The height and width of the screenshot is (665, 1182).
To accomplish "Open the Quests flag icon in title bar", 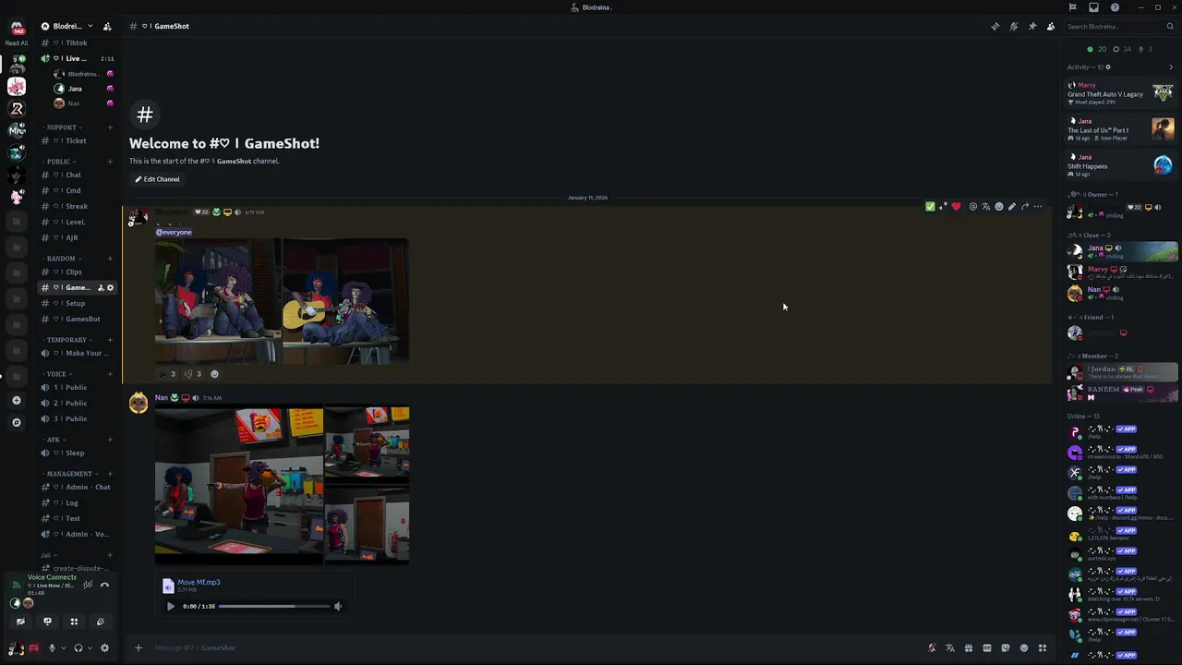I will pyautogui.click(x=1072, y=7).
